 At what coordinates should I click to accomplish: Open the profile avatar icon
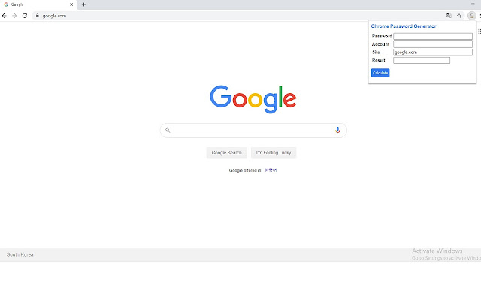472,16
